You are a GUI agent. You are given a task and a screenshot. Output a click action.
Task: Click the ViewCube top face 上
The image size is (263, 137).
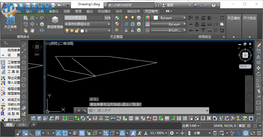click(x=245, y=55)
